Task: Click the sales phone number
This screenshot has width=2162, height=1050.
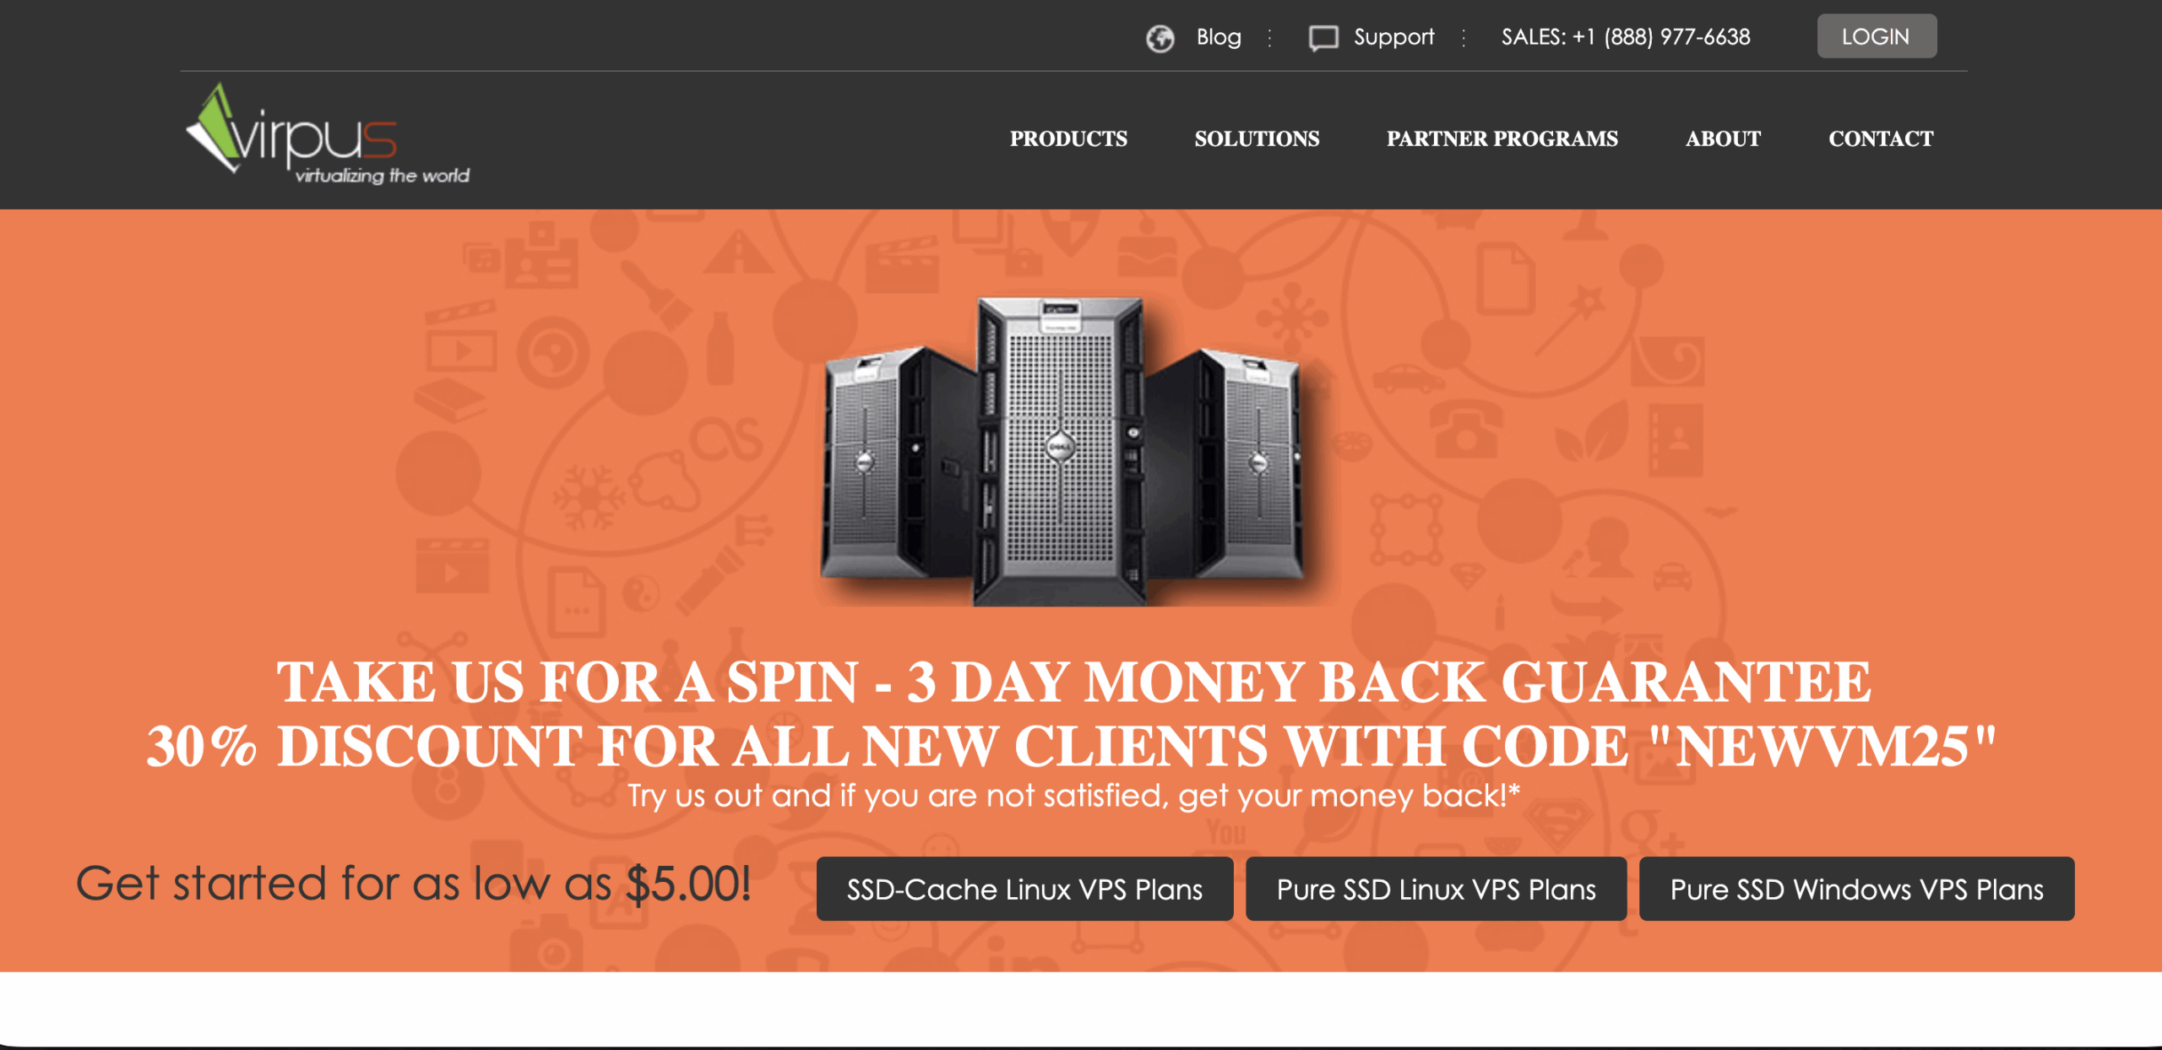Action: [1625, 37]
